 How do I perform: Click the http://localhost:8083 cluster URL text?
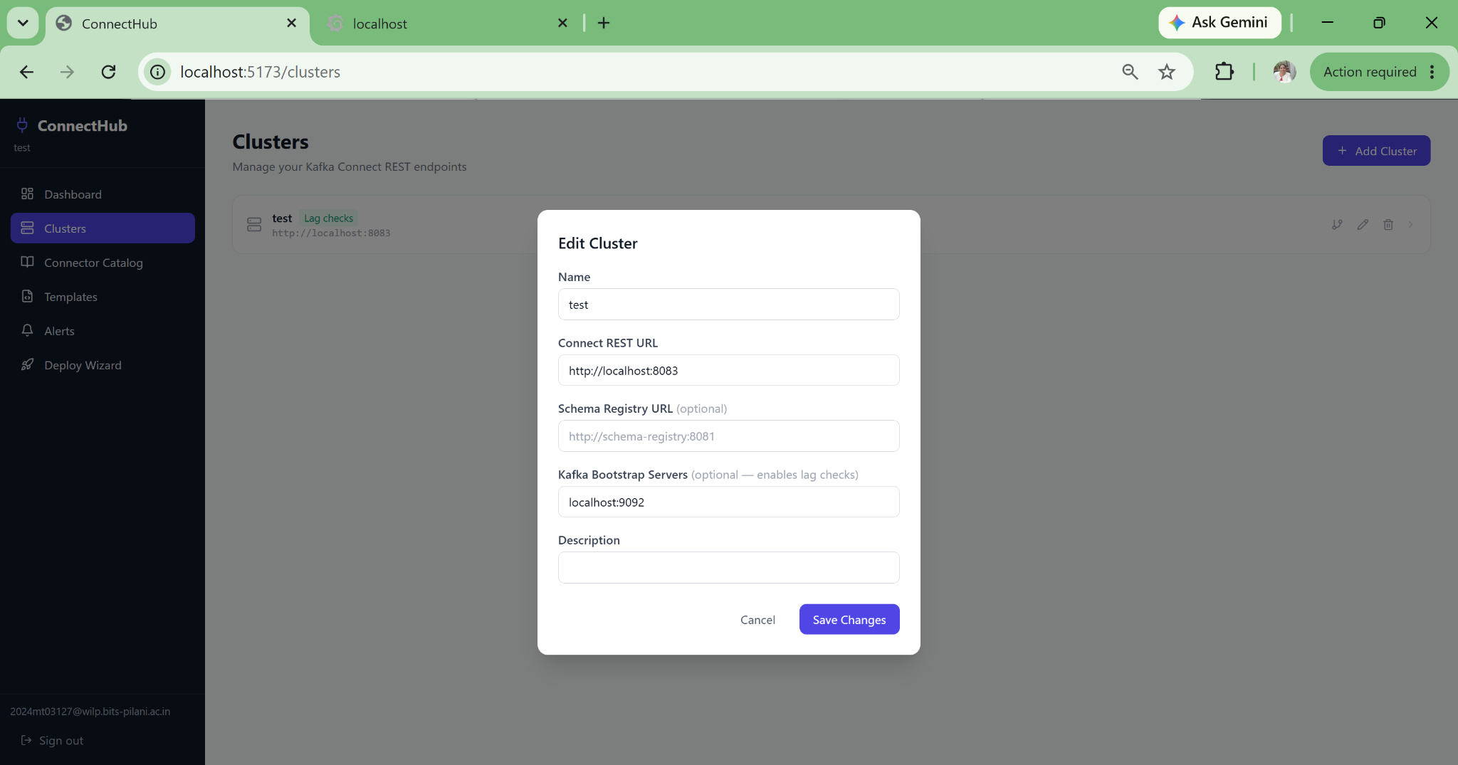[331, 233]
